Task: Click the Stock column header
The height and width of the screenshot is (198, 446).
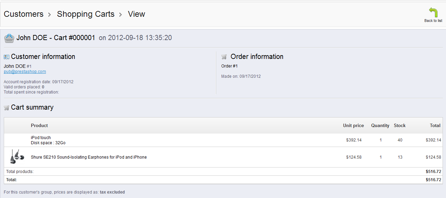Action: pos(399,126)
